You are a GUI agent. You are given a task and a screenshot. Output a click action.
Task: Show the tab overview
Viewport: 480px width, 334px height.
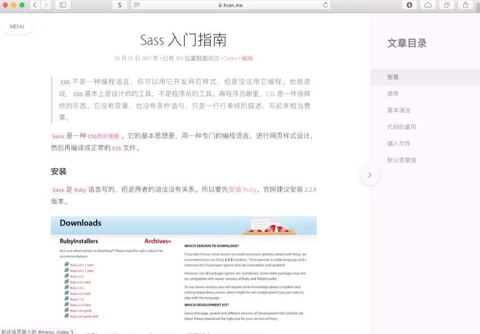(x=447, y=5)
